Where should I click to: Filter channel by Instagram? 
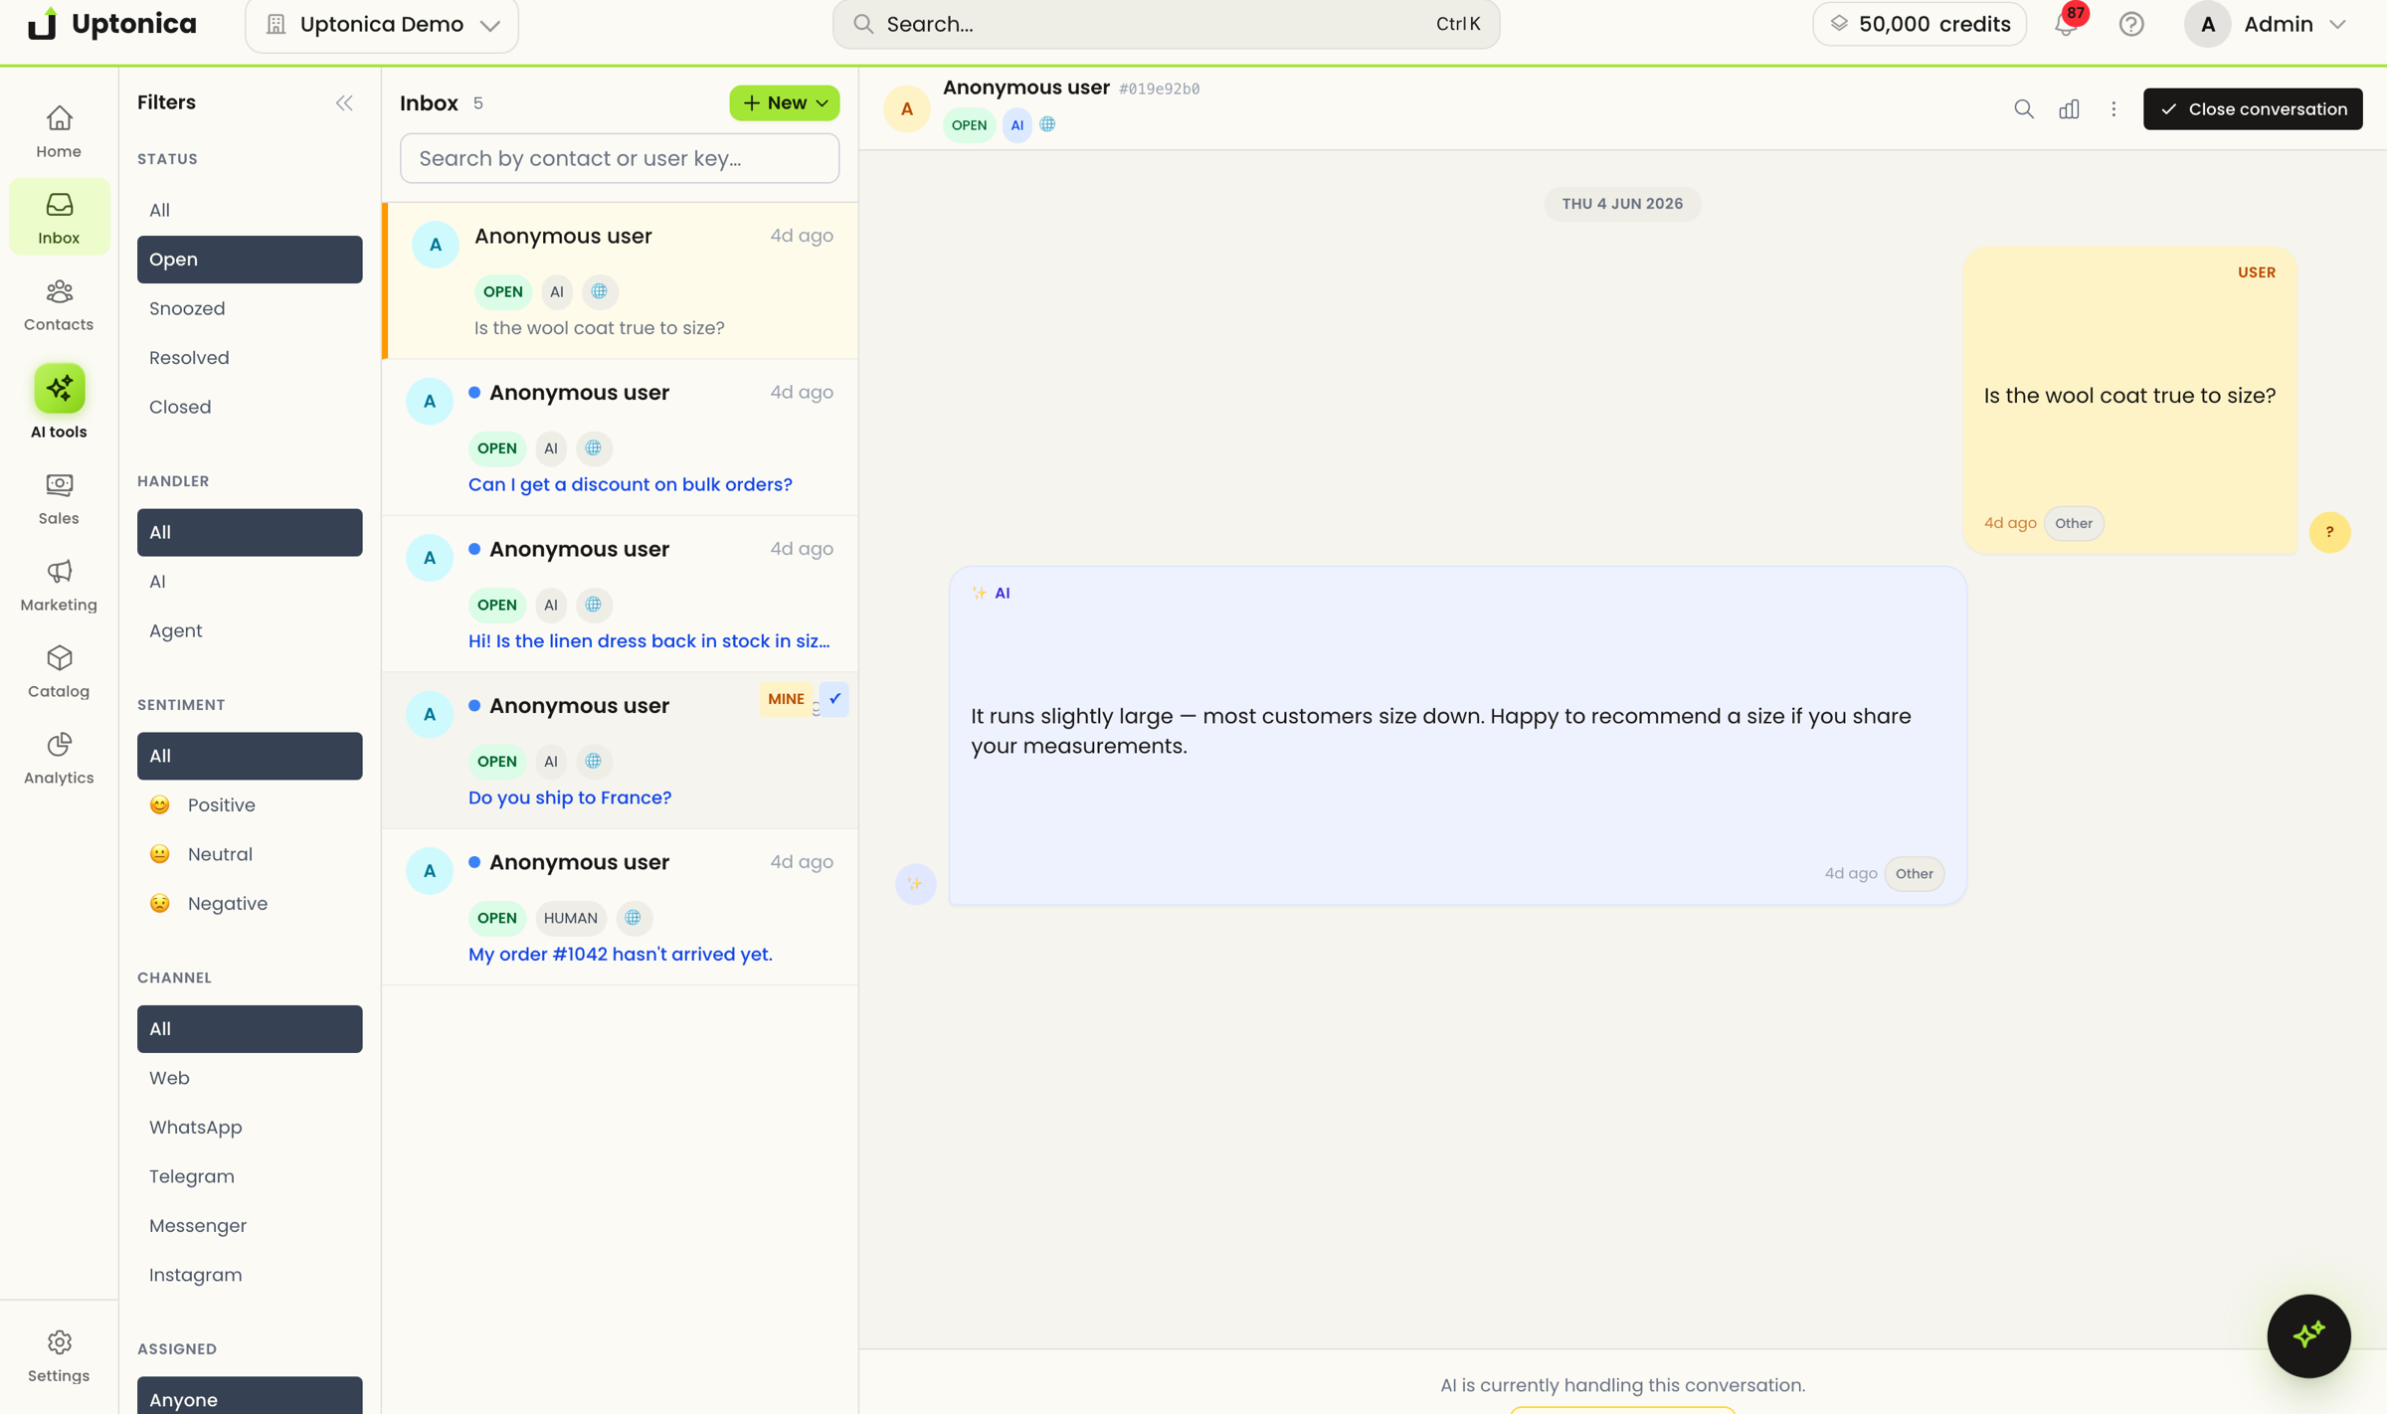pyautogui.click(x=250, y=1275)
